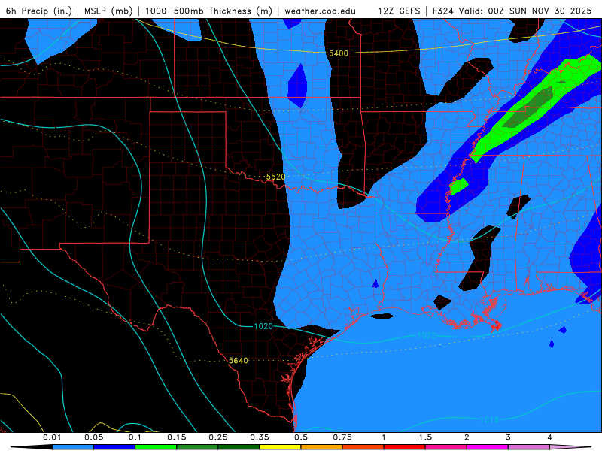Viewport: 602px width, 451px height.
Task: Click the red 1 inch legend swatch
Action: pyautogui.click(x=405, y=447)
